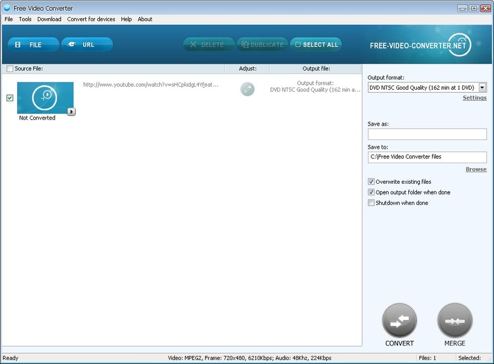This screenshot has height=364, width=494.
Task: Toggle the Source File header checkbox
Action: 10,69
